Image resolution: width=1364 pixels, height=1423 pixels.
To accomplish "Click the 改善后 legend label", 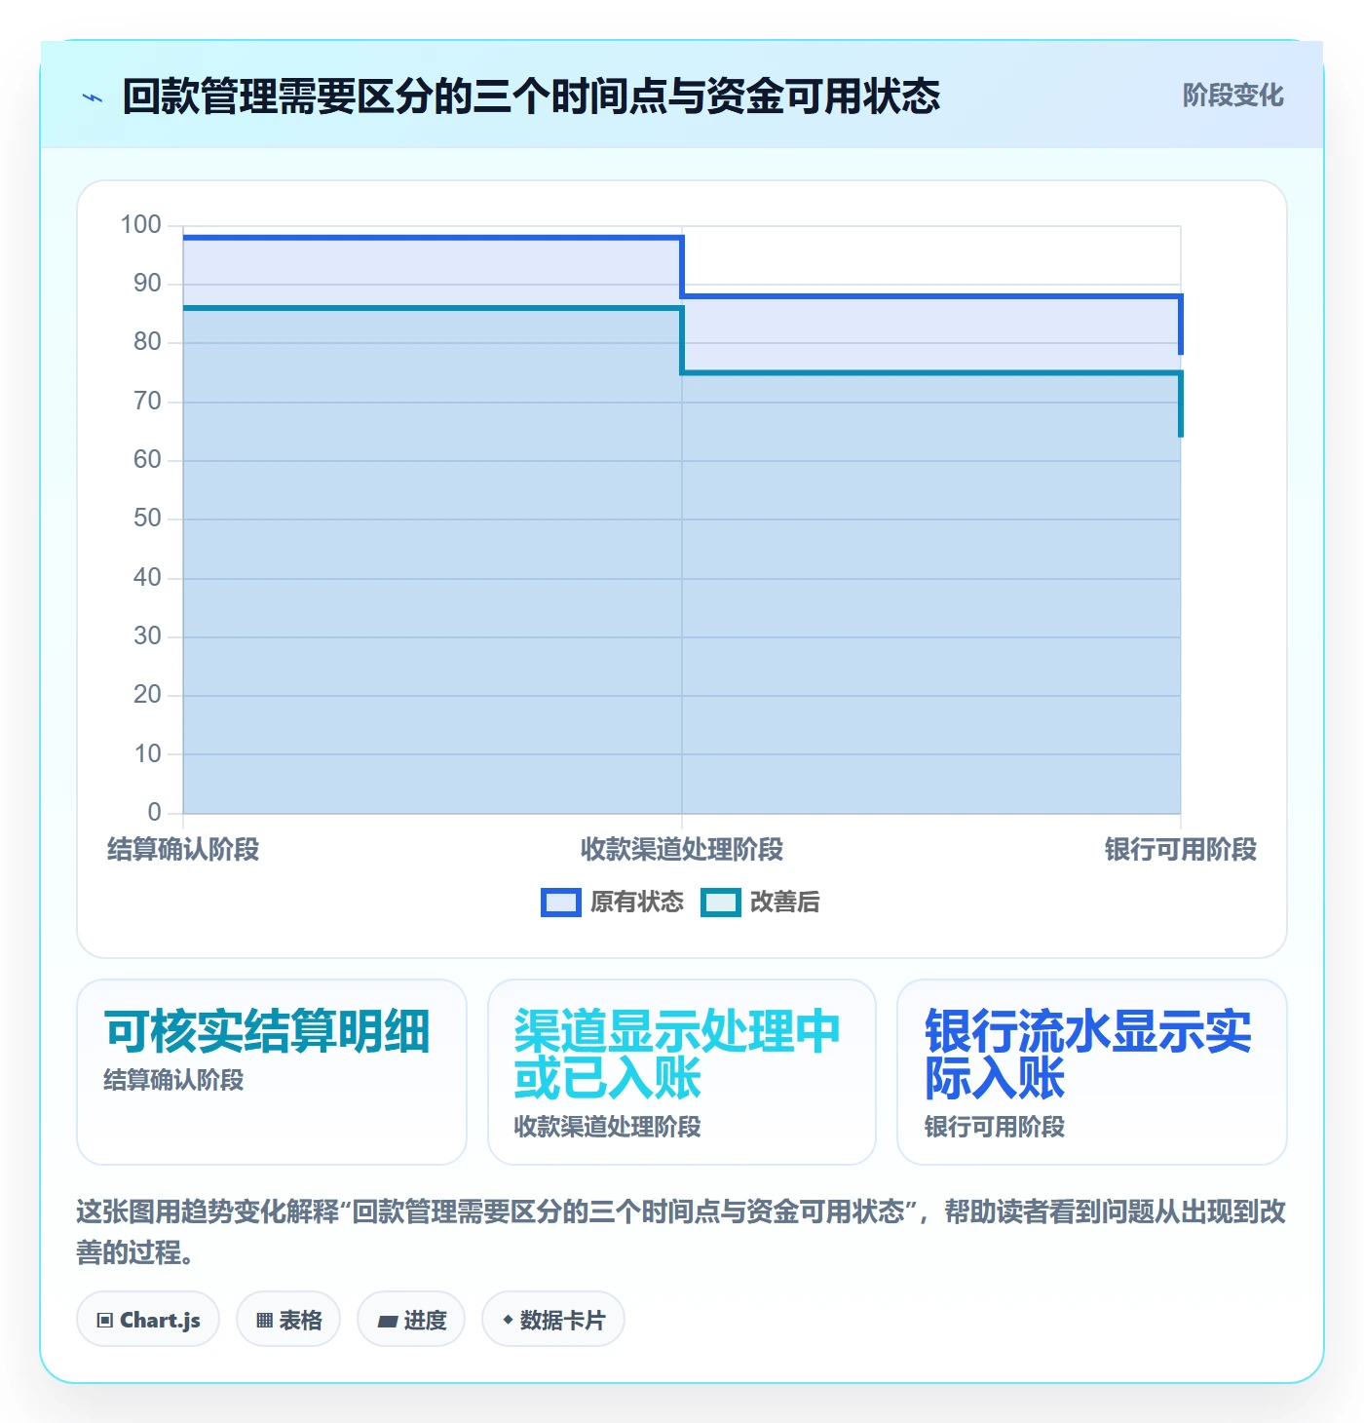I will tap(784, 903).
